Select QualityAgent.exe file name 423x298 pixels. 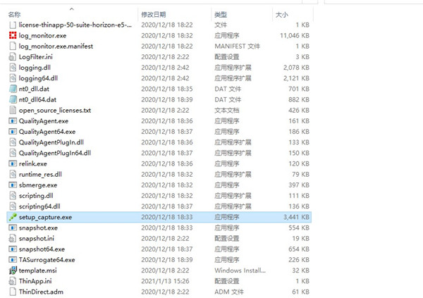(44, 121)
